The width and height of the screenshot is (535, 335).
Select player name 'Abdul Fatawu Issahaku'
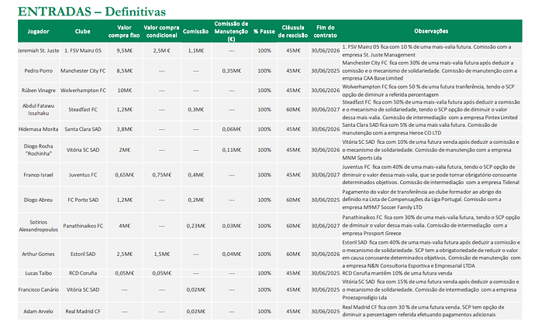pyautogui.click(x=38, y=110)
